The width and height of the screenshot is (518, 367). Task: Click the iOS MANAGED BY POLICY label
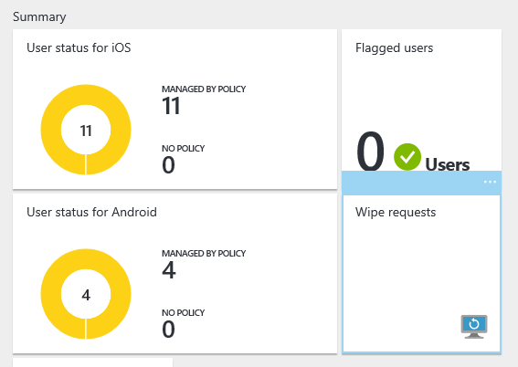coord(204,89)
